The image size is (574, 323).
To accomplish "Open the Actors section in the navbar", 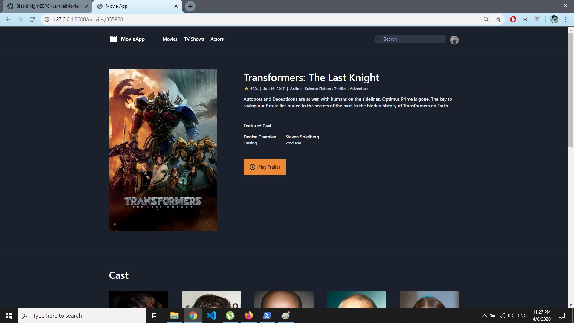I will (x=217, y=39).
